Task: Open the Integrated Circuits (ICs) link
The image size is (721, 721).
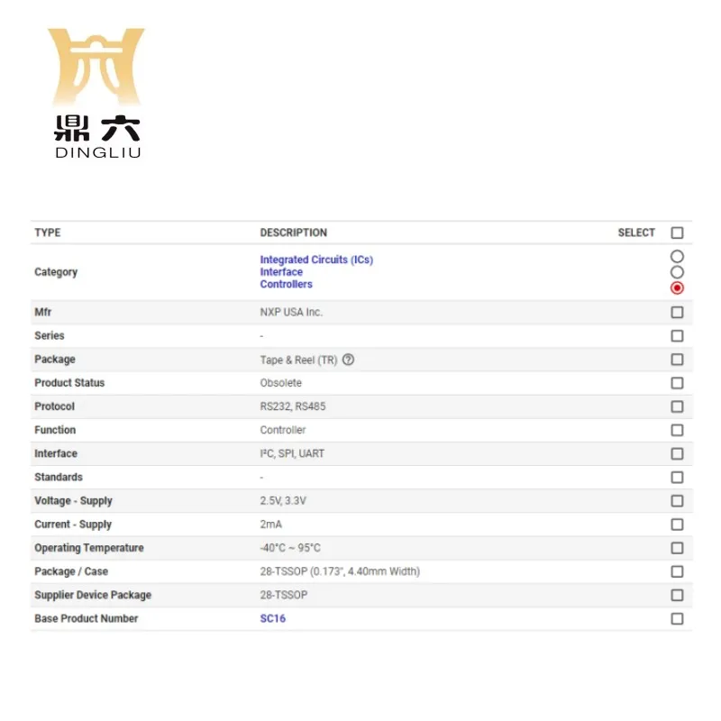Action: pyautogui.click(x=315, y=259)
